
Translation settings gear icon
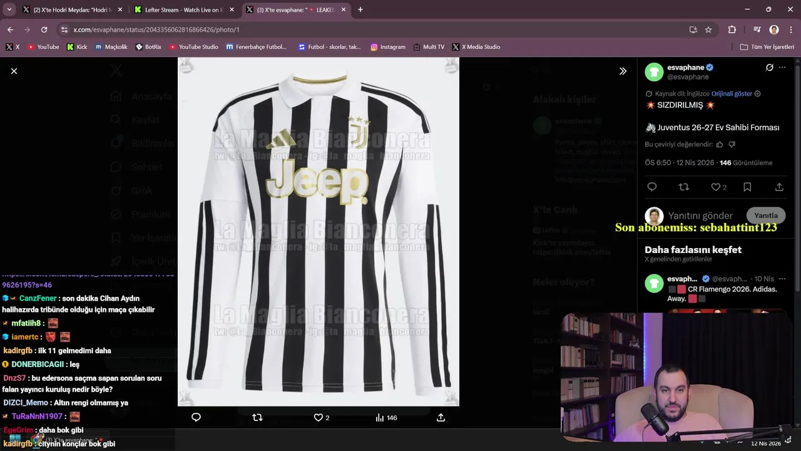[758, 94]
